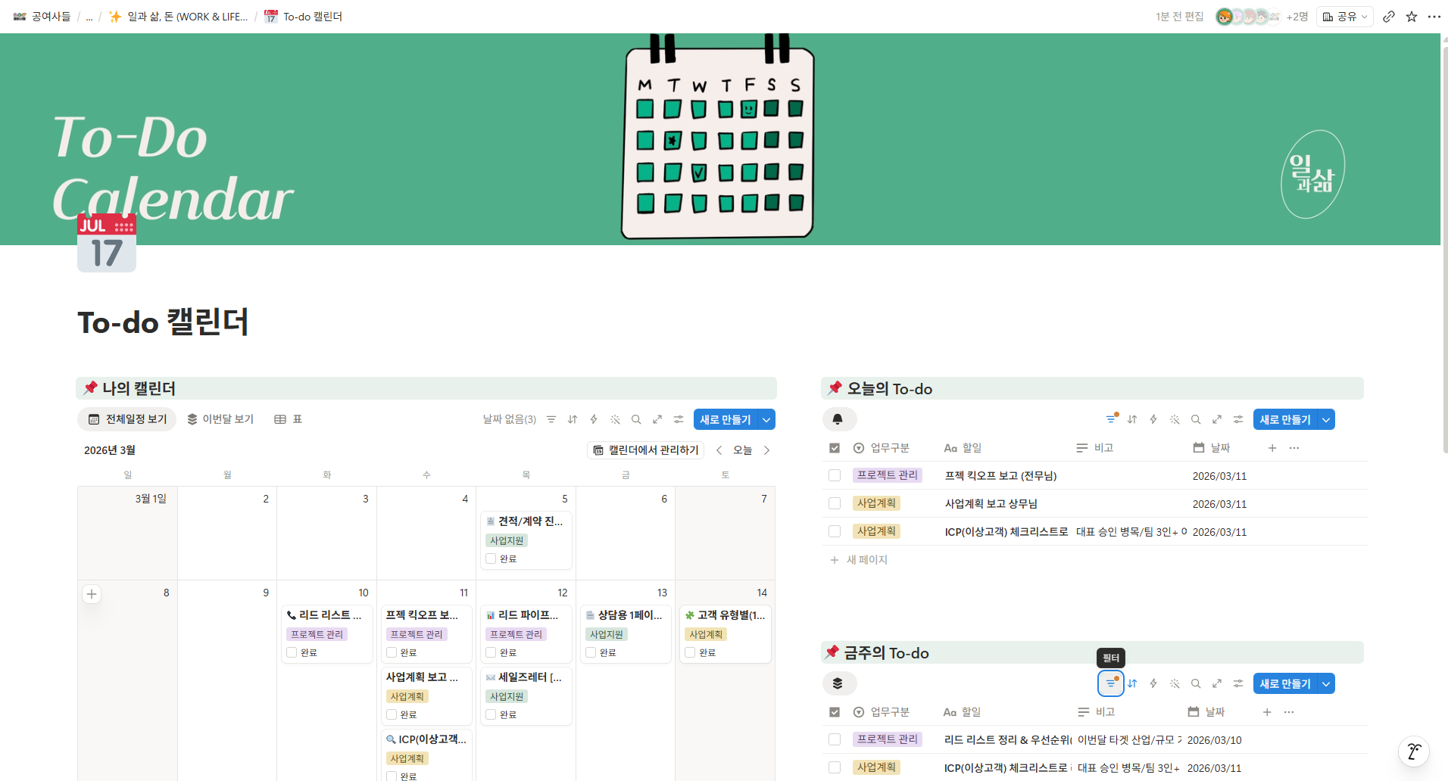Expand collapsed breadcrumb ellipsis
This screenshot has width=1448, height=781.
pyautogui.click(x=89, y=17)
